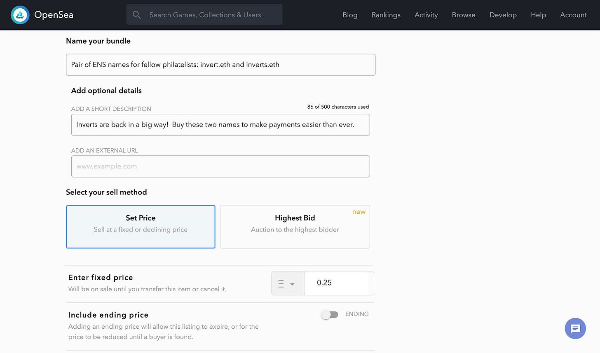The width and height of the screenshot is (600, 353).
Task: Click the short description text field
Action: point(220,125)
